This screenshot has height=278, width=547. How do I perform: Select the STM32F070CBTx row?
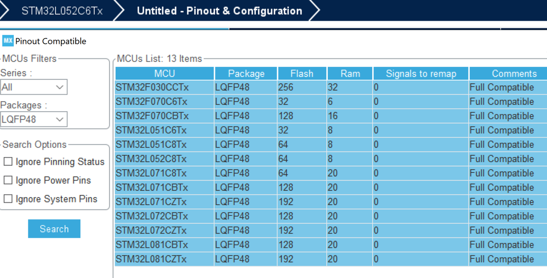pos(331,116)
